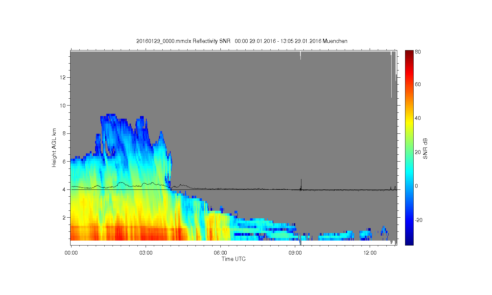Click the '09:00' time axis tick label
Image resolution: width=492 pixels, height=295 pixels.
[x=295, y=253]
